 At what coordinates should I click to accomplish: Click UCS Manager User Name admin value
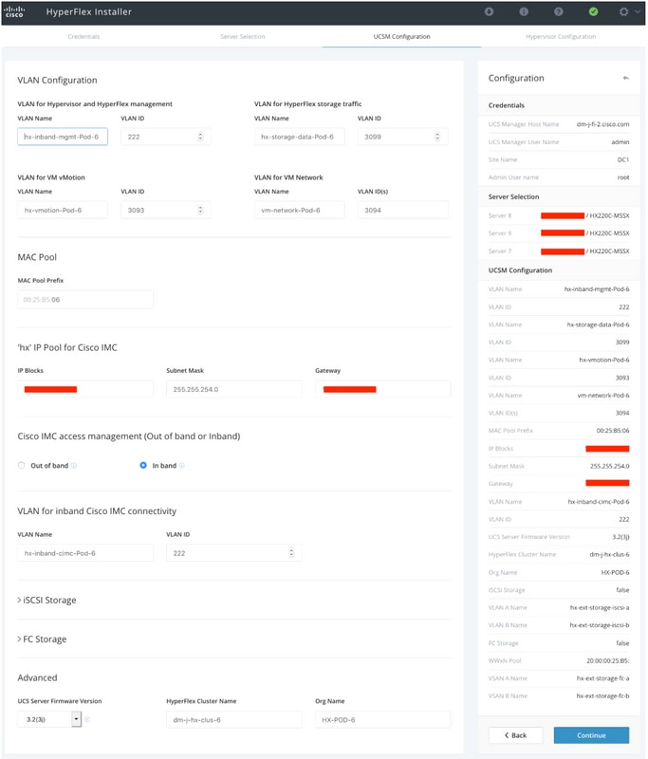click(x=620, y=142)
